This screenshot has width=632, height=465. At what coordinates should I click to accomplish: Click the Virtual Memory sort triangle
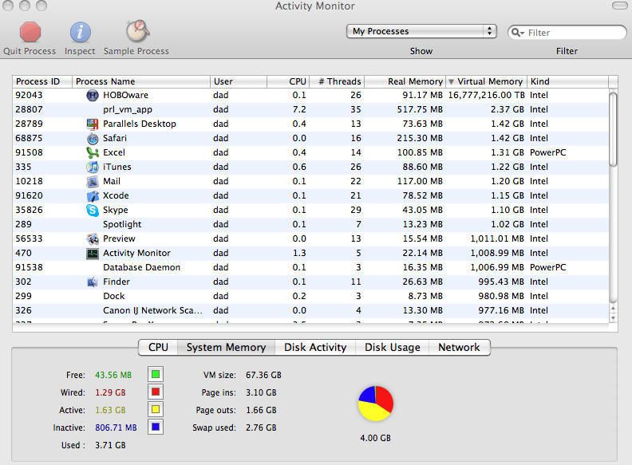click(452, 82)
